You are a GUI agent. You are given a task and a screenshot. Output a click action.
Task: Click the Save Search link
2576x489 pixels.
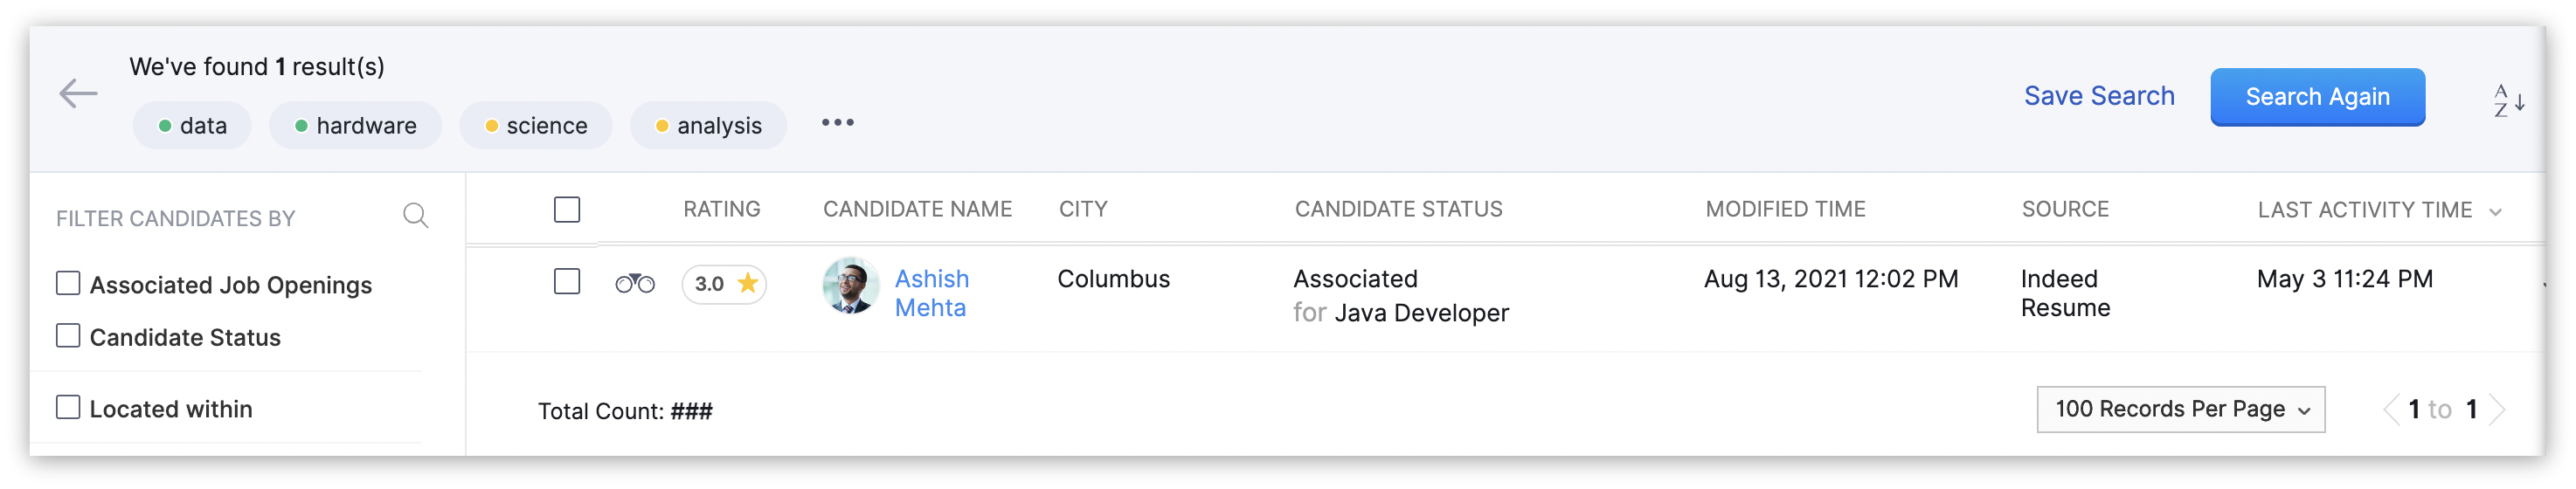click(x=2098, y=96)
